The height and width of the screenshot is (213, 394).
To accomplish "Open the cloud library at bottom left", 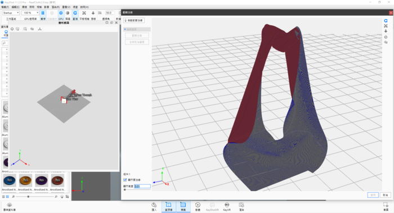I will click(x=10, y=206).
